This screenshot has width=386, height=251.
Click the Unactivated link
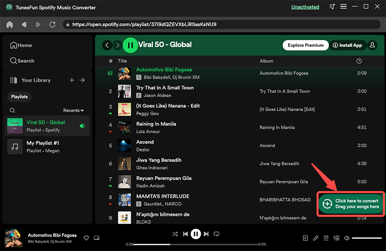click(305, 7)
